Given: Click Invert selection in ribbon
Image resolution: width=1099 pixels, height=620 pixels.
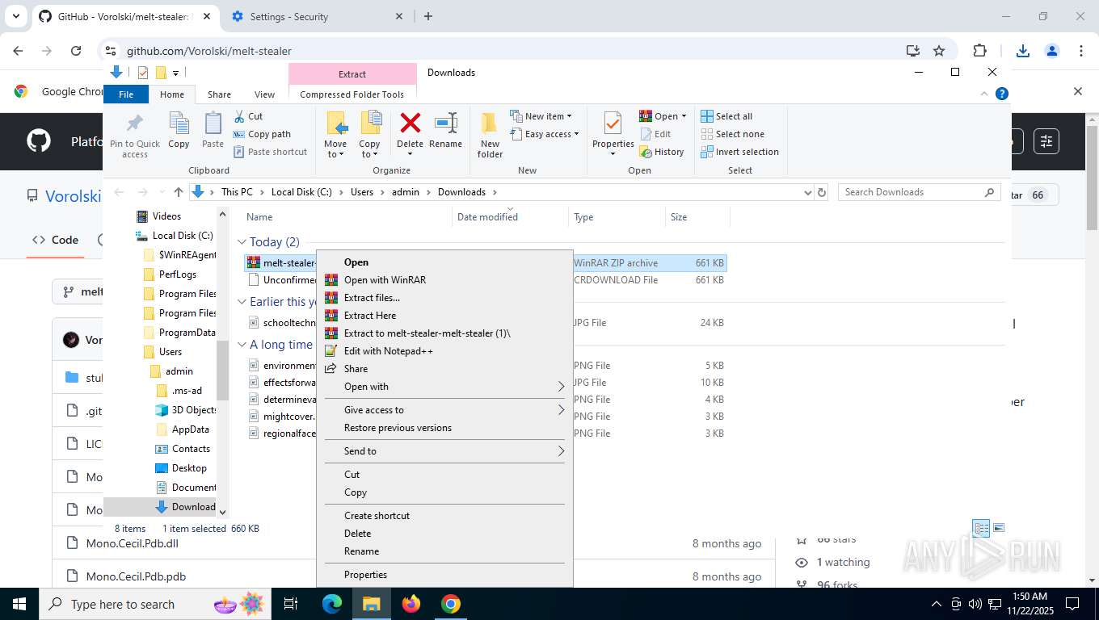Looking at the screenshot, I should click(x=739, y=152).
